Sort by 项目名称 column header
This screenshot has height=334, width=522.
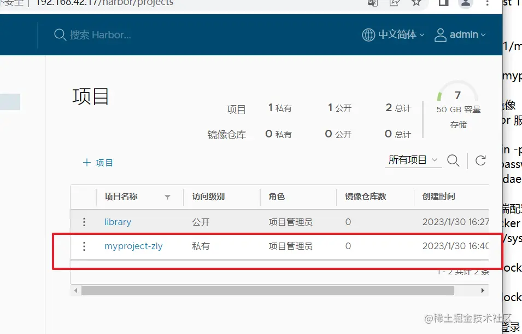click(x=121, y=197)
